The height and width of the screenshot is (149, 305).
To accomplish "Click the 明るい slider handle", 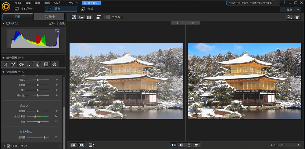I will pos(38,80).
